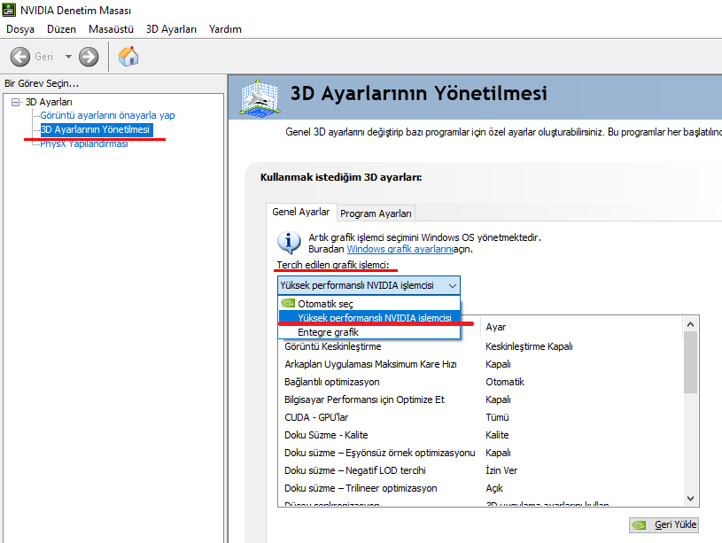The width and height of the screenshot is (722, 543).
Task: Select PhysX Yapılandırması in the task tree
Action: coord(84,144)
